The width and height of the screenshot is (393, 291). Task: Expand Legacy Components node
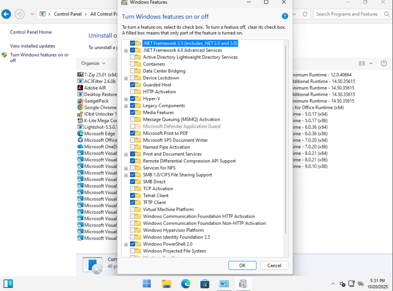click(126, 106)
